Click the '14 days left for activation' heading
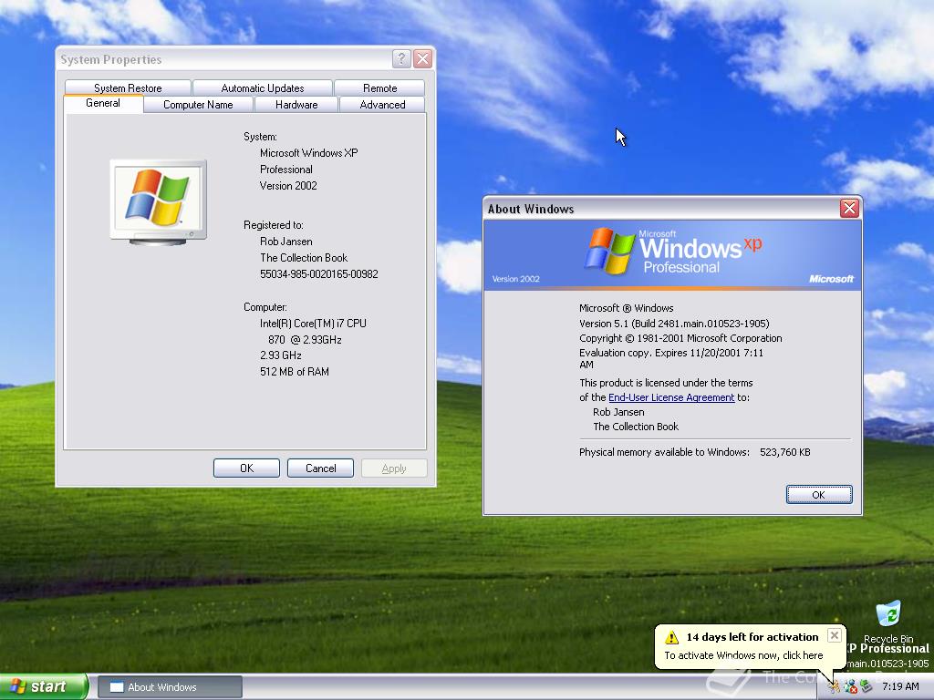This screenshot has width=934, height=700. pos(752,637)
